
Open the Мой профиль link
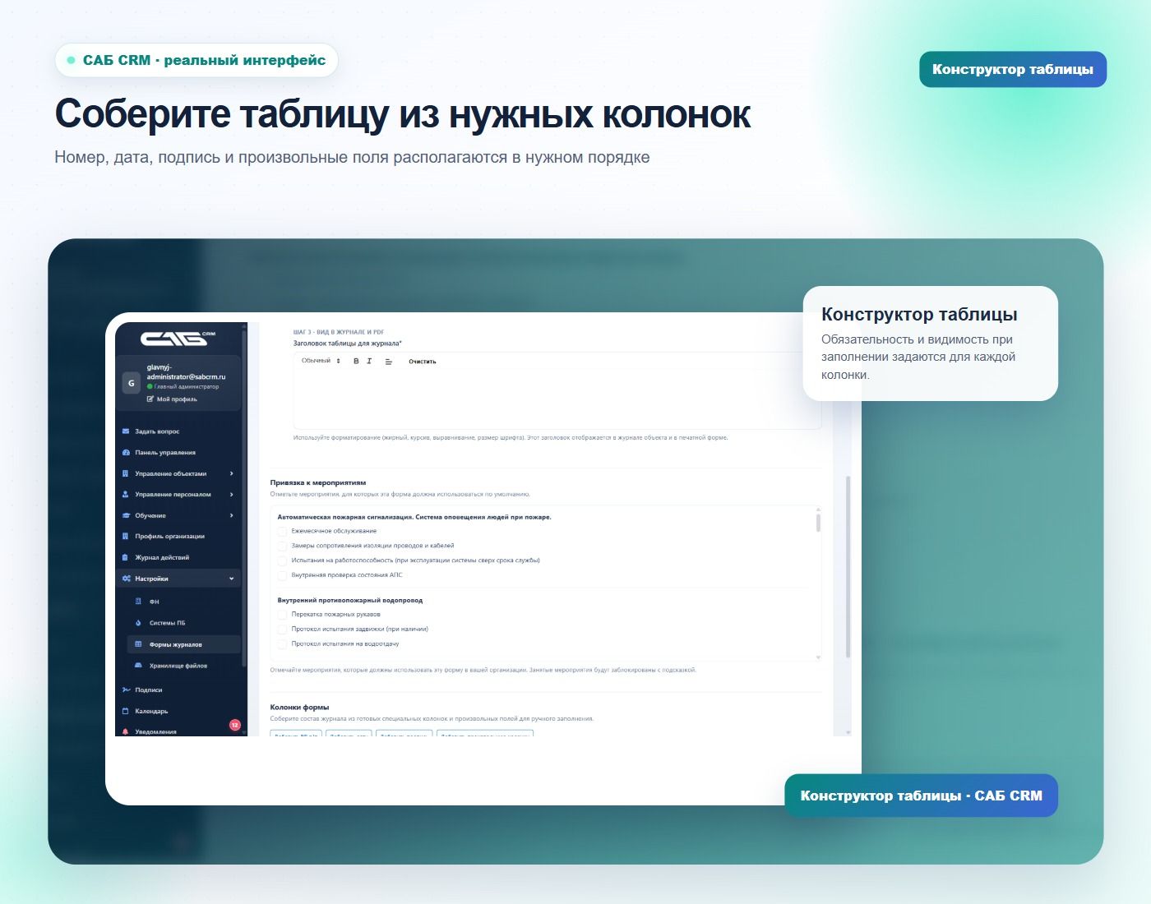pyautogui.click(x=173, y=399)
